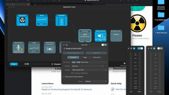Turn off the meter popover On switch

tap(140, 48)
